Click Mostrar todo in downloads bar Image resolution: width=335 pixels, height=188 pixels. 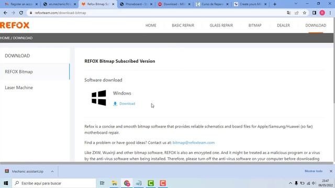click(314, 171)
